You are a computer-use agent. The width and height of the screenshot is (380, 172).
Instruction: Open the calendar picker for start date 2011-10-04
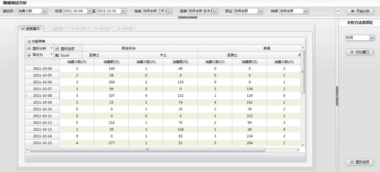click(90, 11)
